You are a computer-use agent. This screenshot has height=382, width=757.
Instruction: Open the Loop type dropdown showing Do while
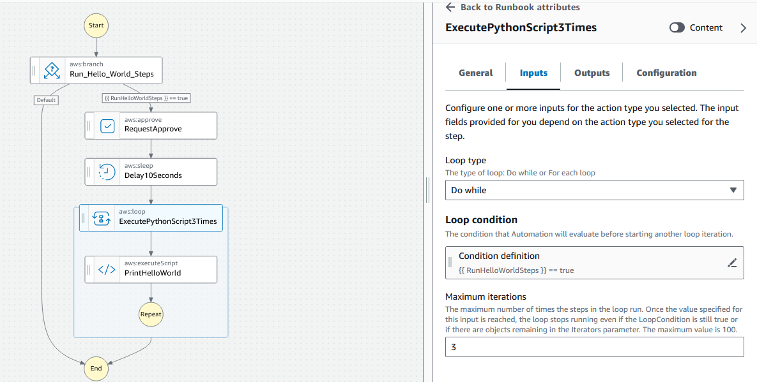pos(594,189)
